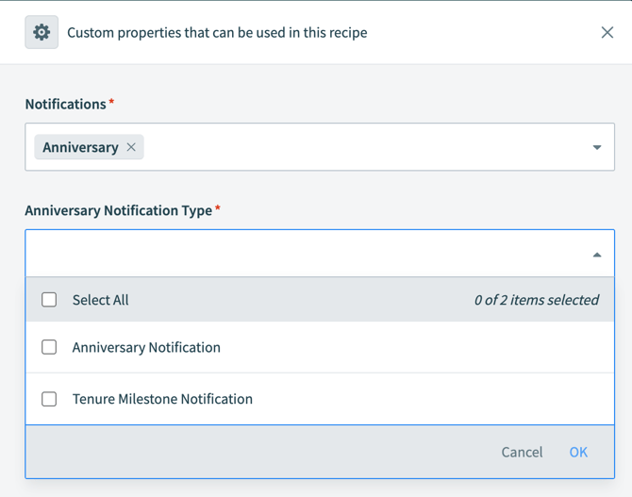Tick the Tenure Milestone Notification checkbox

tap(49, 399)
